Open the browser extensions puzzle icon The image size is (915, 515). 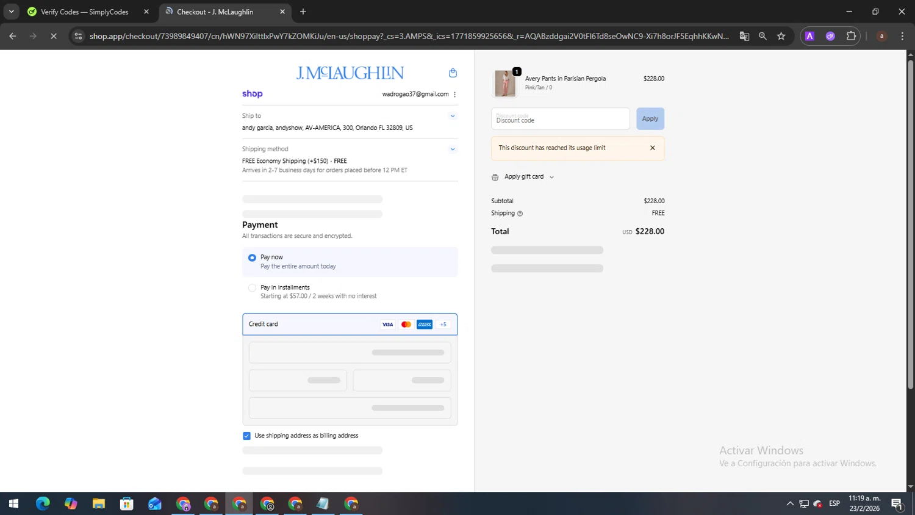851,37
